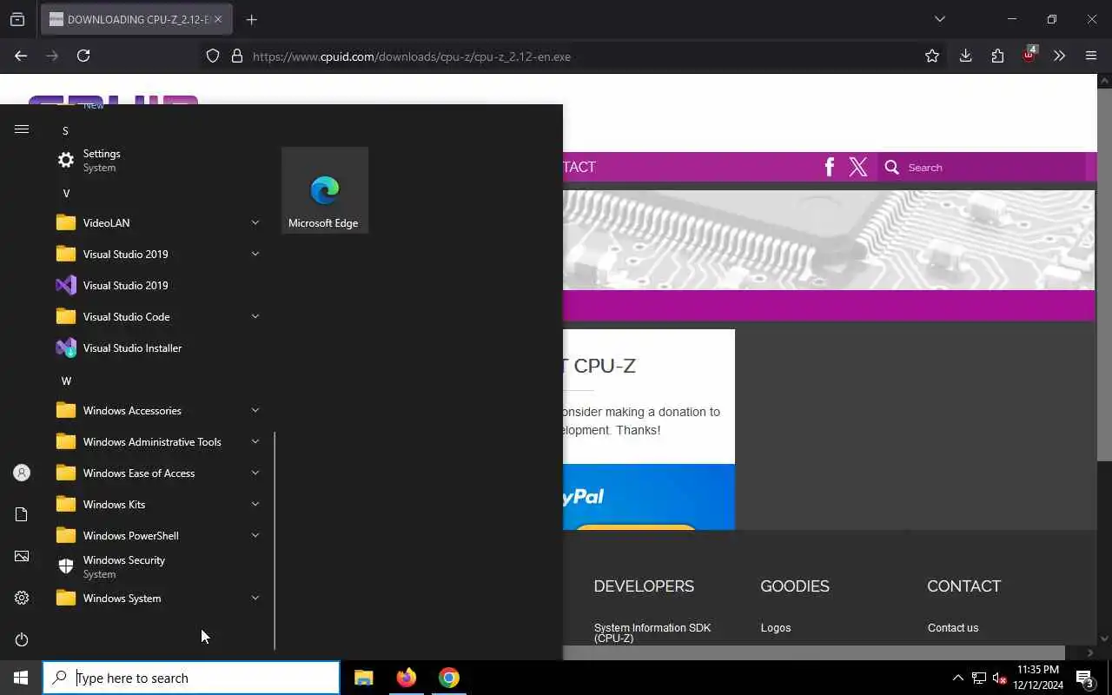The width and height of the screenshot is (1112, 695).
Task: Open the Contact us footer link
Action: (x=953, y=627)
